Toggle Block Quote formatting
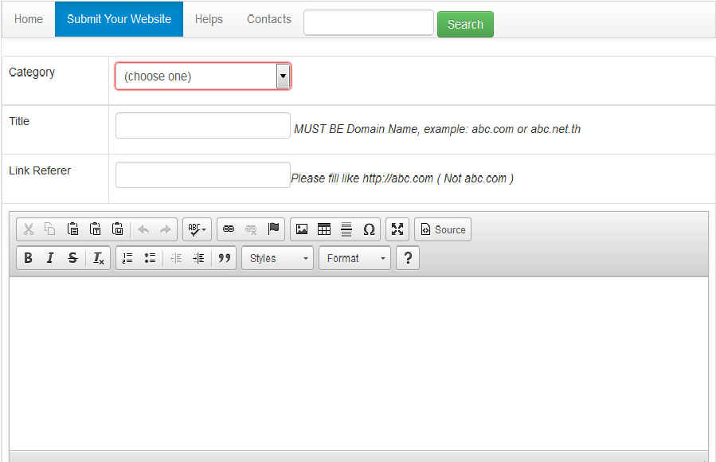 pos(225,258)
